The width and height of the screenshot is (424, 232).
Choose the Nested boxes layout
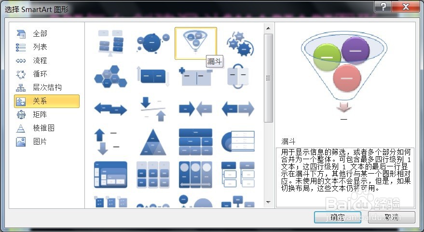(110, 175)
